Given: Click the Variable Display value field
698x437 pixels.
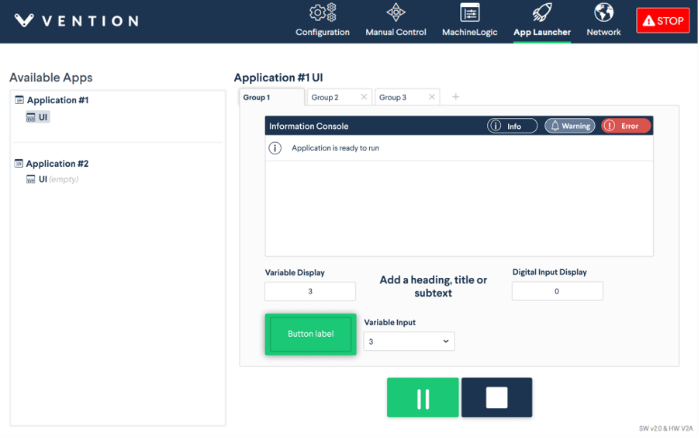Looking at the screenshot, I should [310, 292].
